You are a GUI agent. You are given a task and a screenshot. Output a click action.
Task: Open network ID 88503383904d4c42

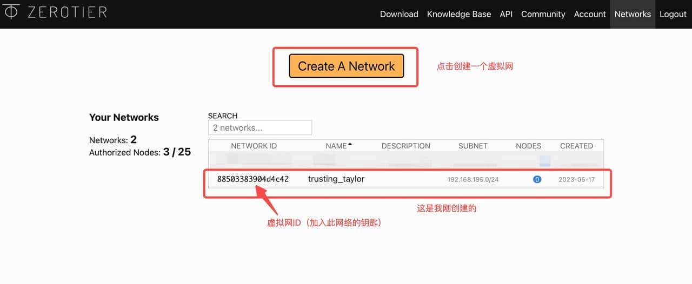point(253,179)
